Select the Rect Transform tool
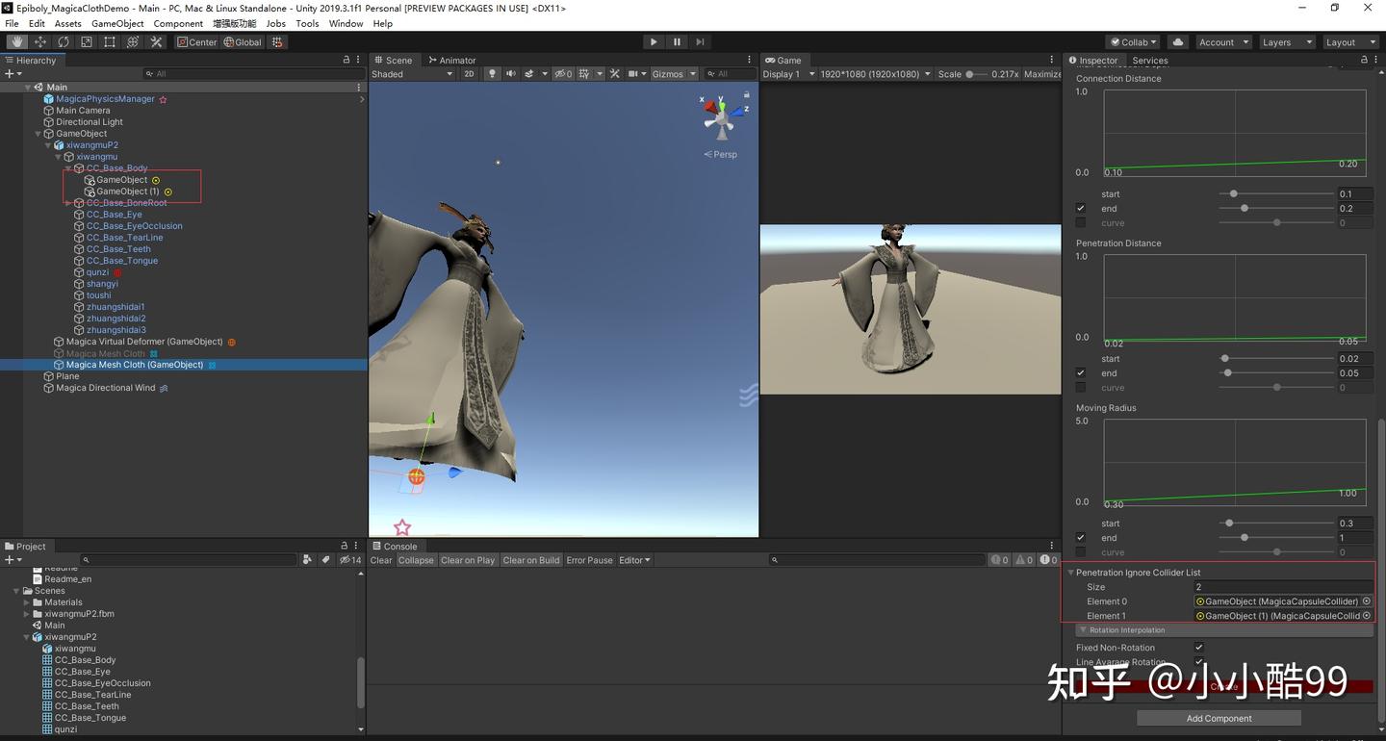 point(109,41)
